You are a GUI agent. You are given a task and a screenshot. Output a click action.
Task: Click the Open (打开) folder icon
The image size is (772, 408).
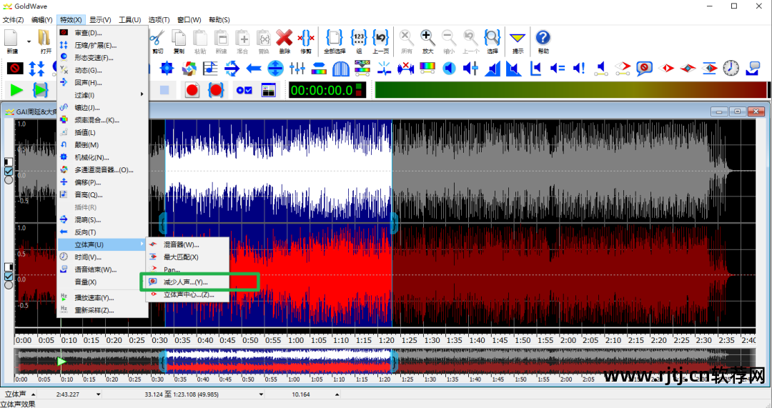click(x=45, y=38)
